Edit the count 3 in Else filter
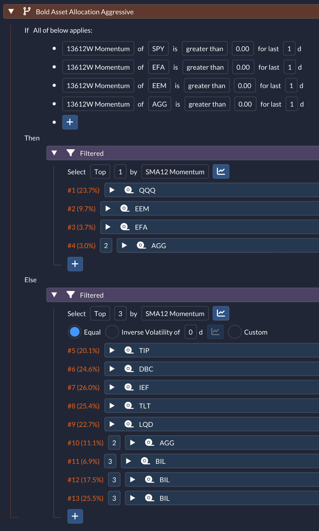 point(120,313)
